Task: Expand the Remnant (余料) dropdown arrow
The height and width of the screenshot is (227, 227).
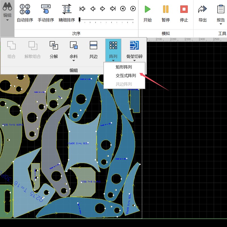Action: (x=73, y=60)
